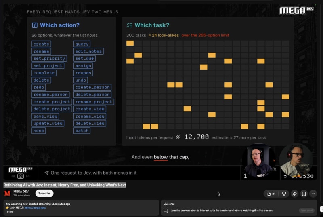Click the reopen action tag
Viewport: 323px width, 217px height.
click(83, 73)
